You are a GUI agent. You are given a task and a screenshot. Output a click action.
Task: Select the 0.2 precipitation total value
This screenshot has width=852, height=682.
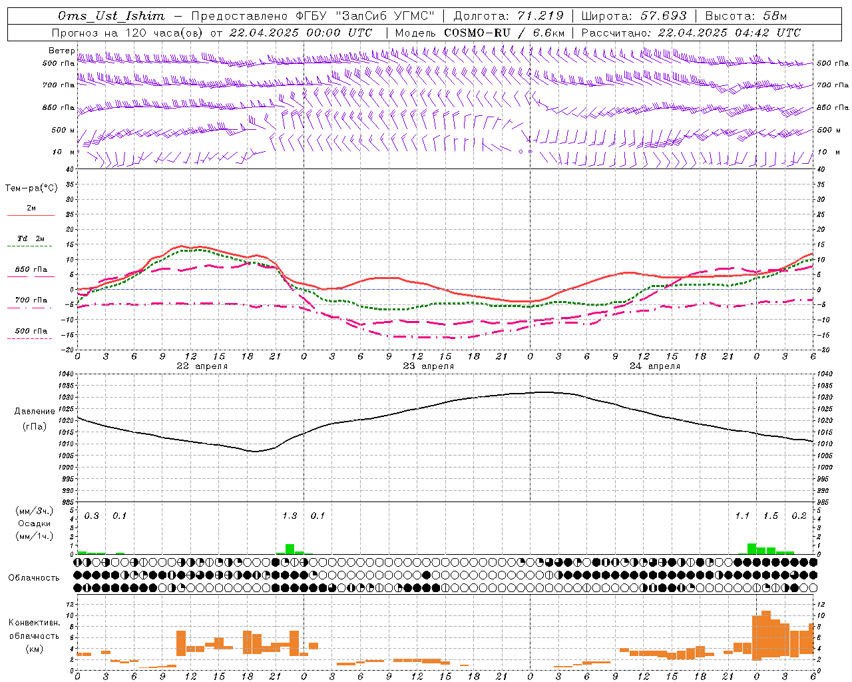coord(799,516)
